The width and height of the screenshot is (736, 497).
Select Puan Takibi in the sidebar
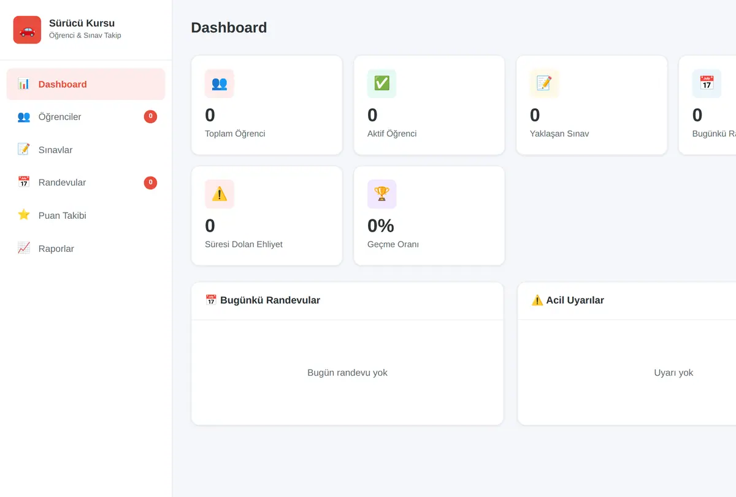86,215
